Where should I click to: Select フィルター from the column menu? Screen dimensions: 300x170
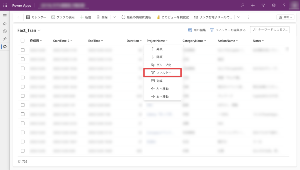coord(163,73)
